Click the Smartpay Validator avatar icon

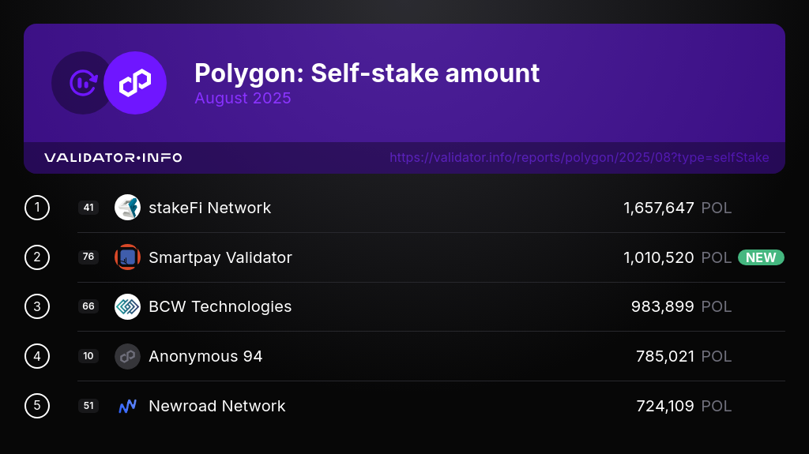(127, 257)
